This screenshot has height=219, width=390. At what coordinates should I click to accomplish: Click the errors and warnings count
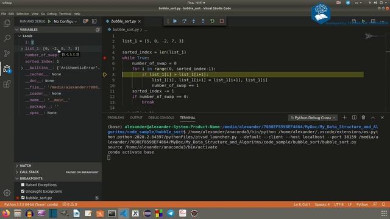70,204
